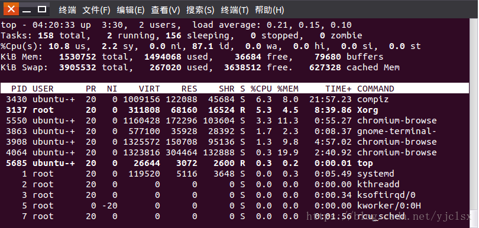Click the RES column header
The image size is (479, 228).
(189, 89)
